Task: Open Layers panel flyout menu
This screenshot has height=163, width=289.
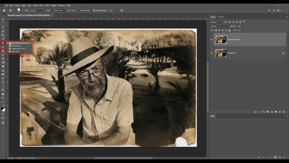Action: 287,17
